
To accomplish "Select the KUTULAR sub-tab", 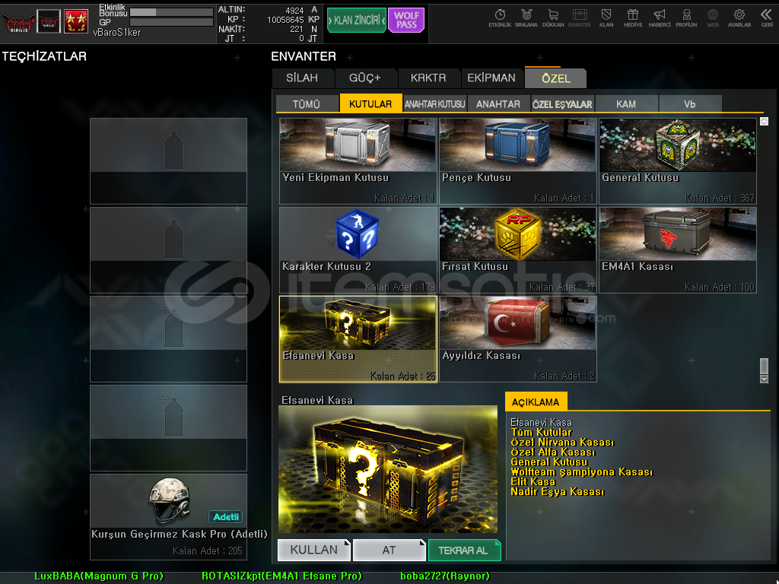I will [x=370, y=103].
